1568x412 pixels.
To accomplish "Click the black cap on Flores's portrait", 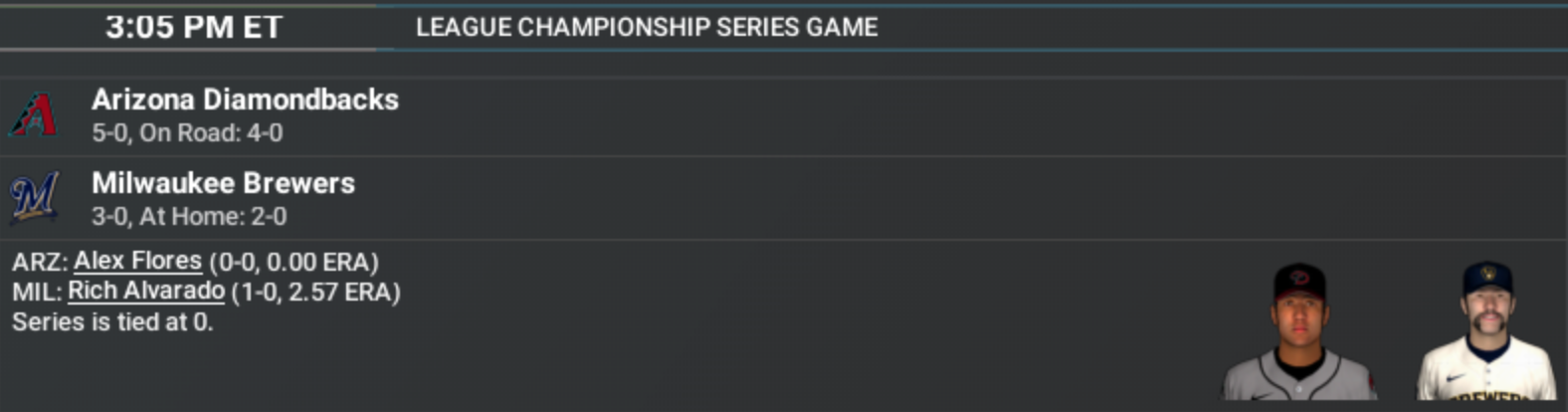I will pyautogui.click(x=1298, y=282).
